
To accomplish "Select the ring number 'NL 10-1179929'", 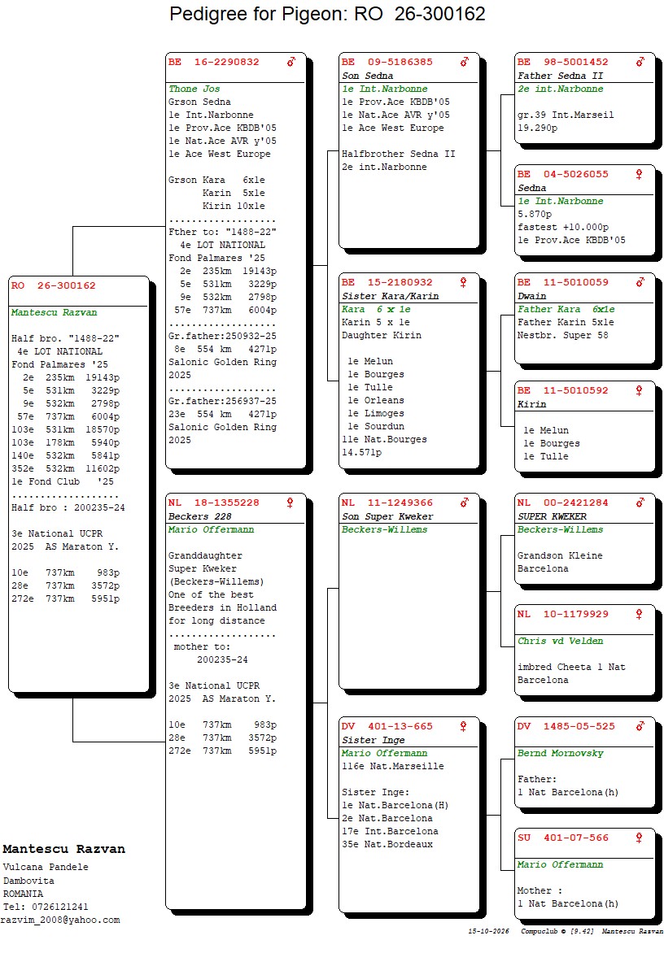I will (563, 614).
